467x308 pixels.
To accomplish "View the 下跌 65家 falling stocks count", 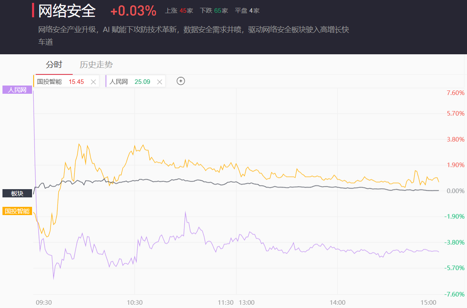I will click(214, 11).
